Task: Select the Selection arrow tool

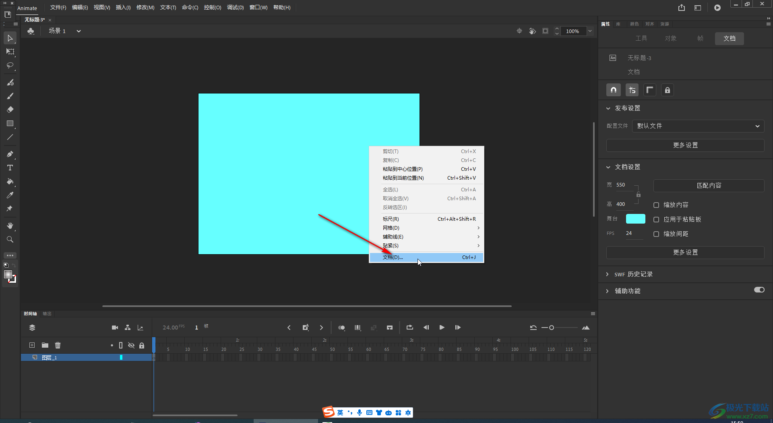Action: pyautogui.click(x=10, y=38)
